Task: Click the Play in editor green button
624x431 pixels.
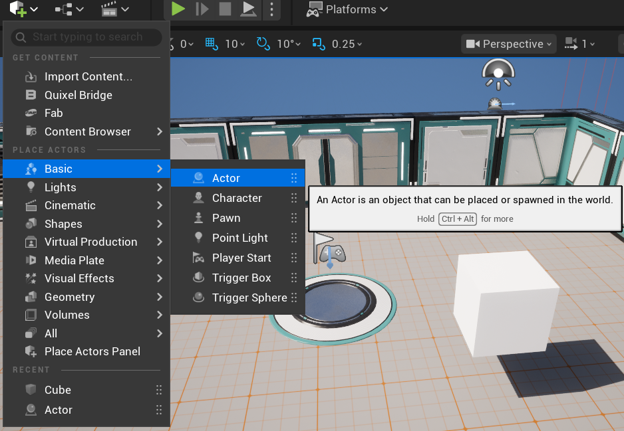Action: [178, 9]
